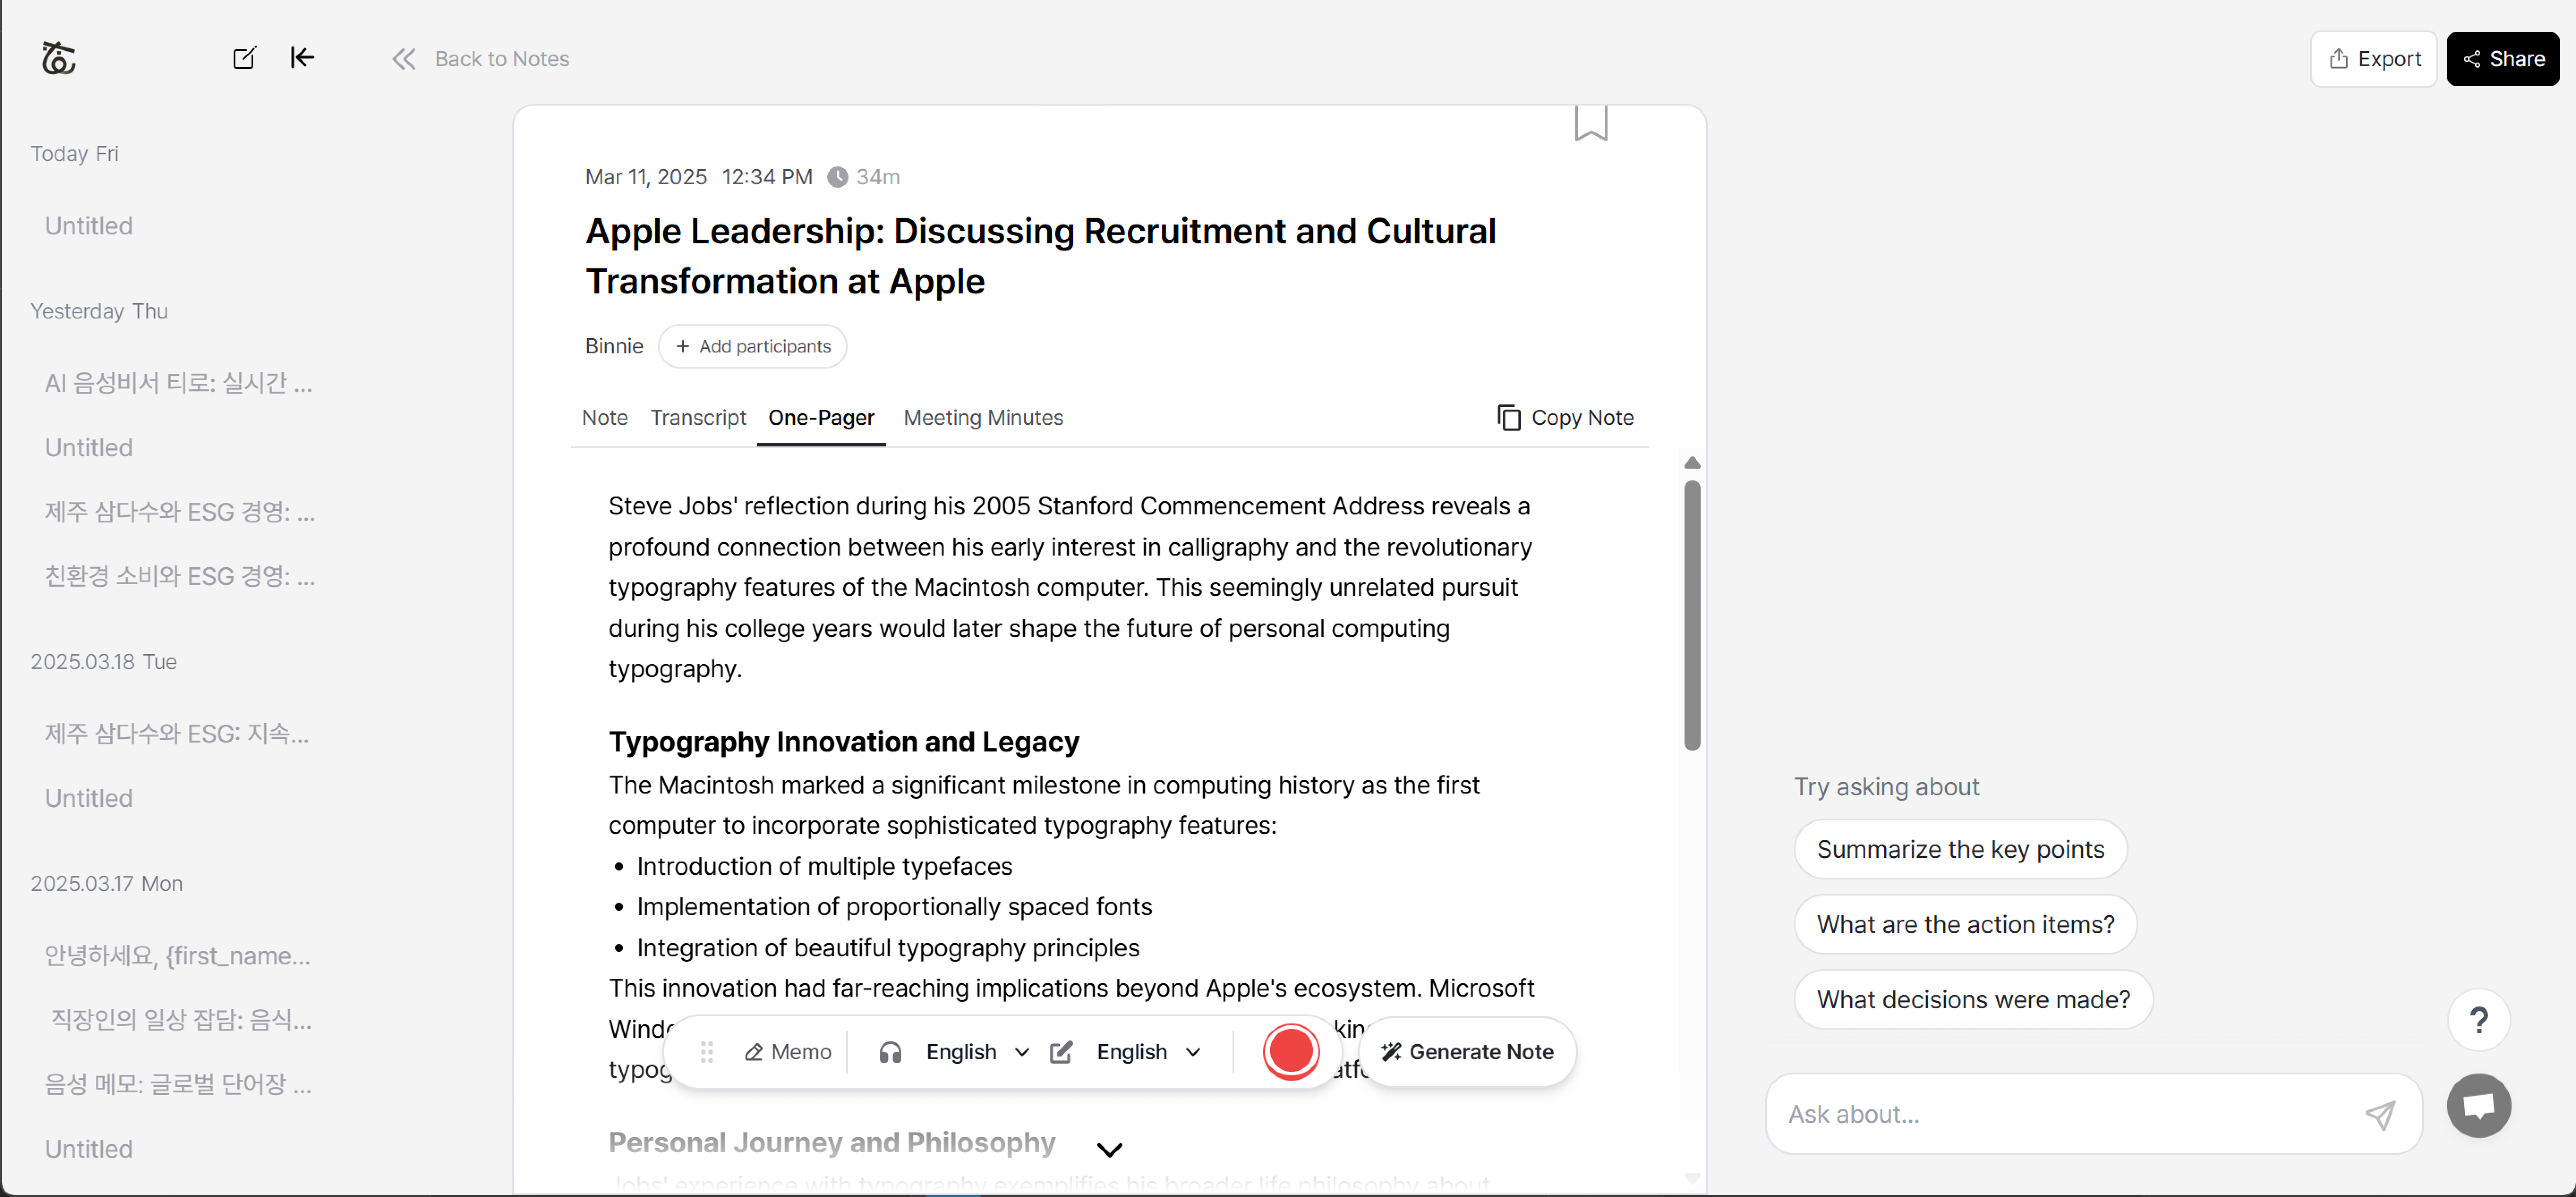Screen dimensions: 2576x1197
Task: Expand content with the down chevron
Action: click(1109, 1150)
